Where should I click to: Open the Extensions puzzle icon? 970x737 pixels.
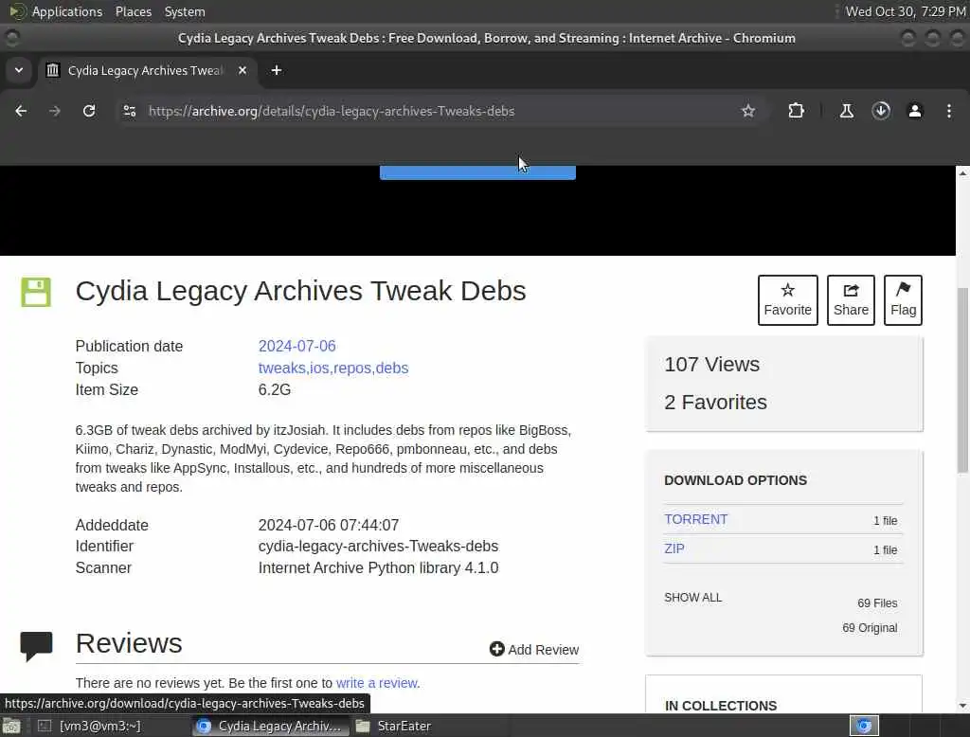796,111
